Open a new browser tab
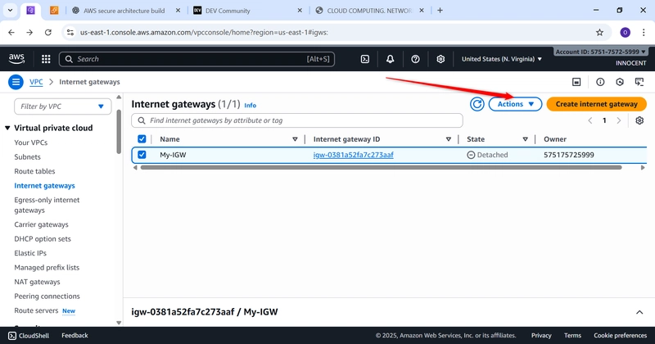Screen dimensions: 655x344 coord(440,11)
